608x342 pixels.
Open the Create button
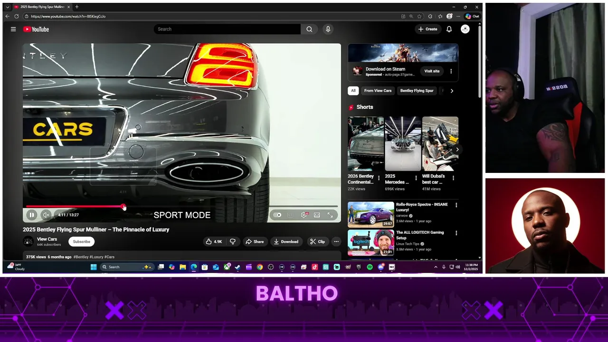click(427, 29)
